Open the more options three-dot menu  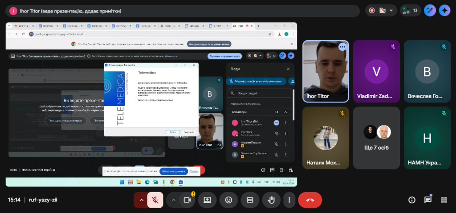coord(289,200)
